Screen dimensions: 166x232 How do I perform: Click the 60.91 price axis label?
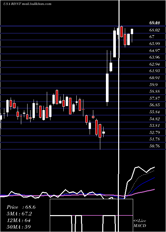[155, 78]
